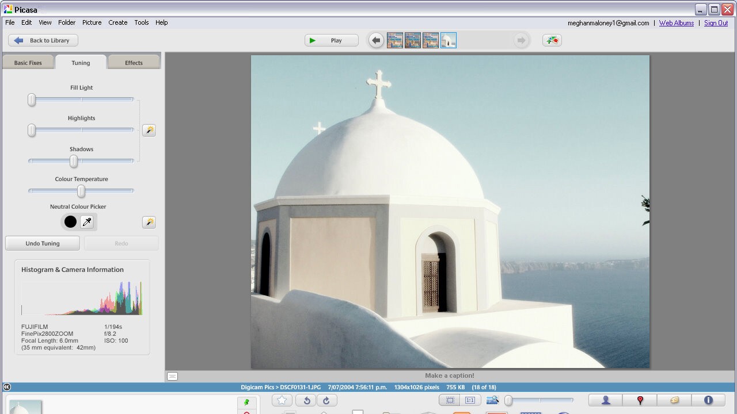
Task: Switch to the Basic Fixes tab
Action: 28,63
